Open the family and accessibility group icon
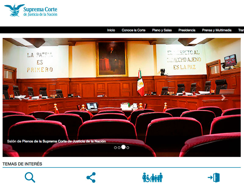 click(x=152, y=177)
